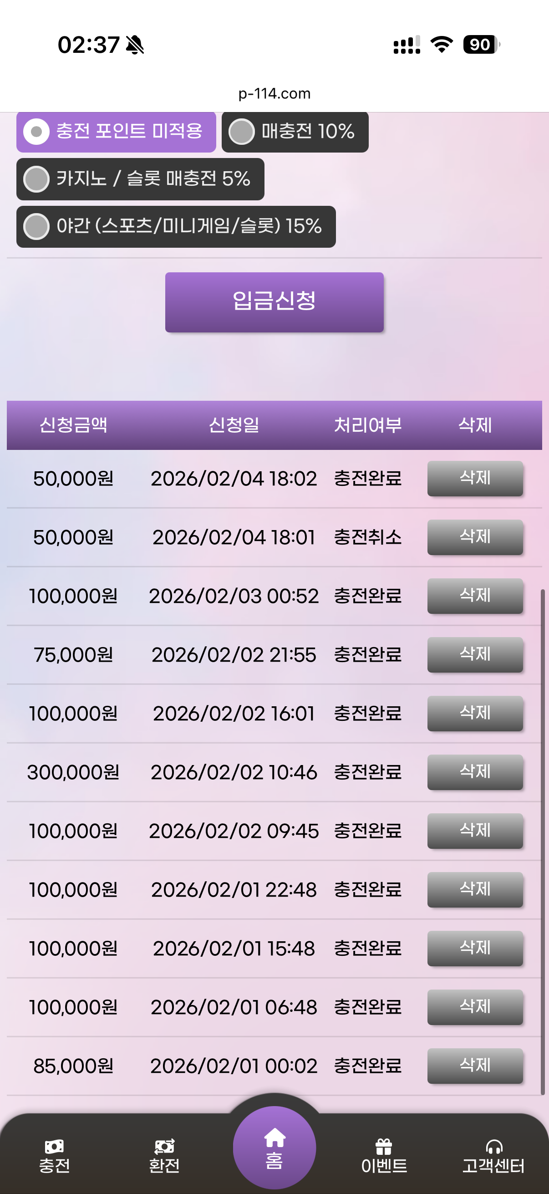Tap the 고객센터 headset icon
Image resolution: width=549 pixels, height=1194 pixels.
(493, 1146)
